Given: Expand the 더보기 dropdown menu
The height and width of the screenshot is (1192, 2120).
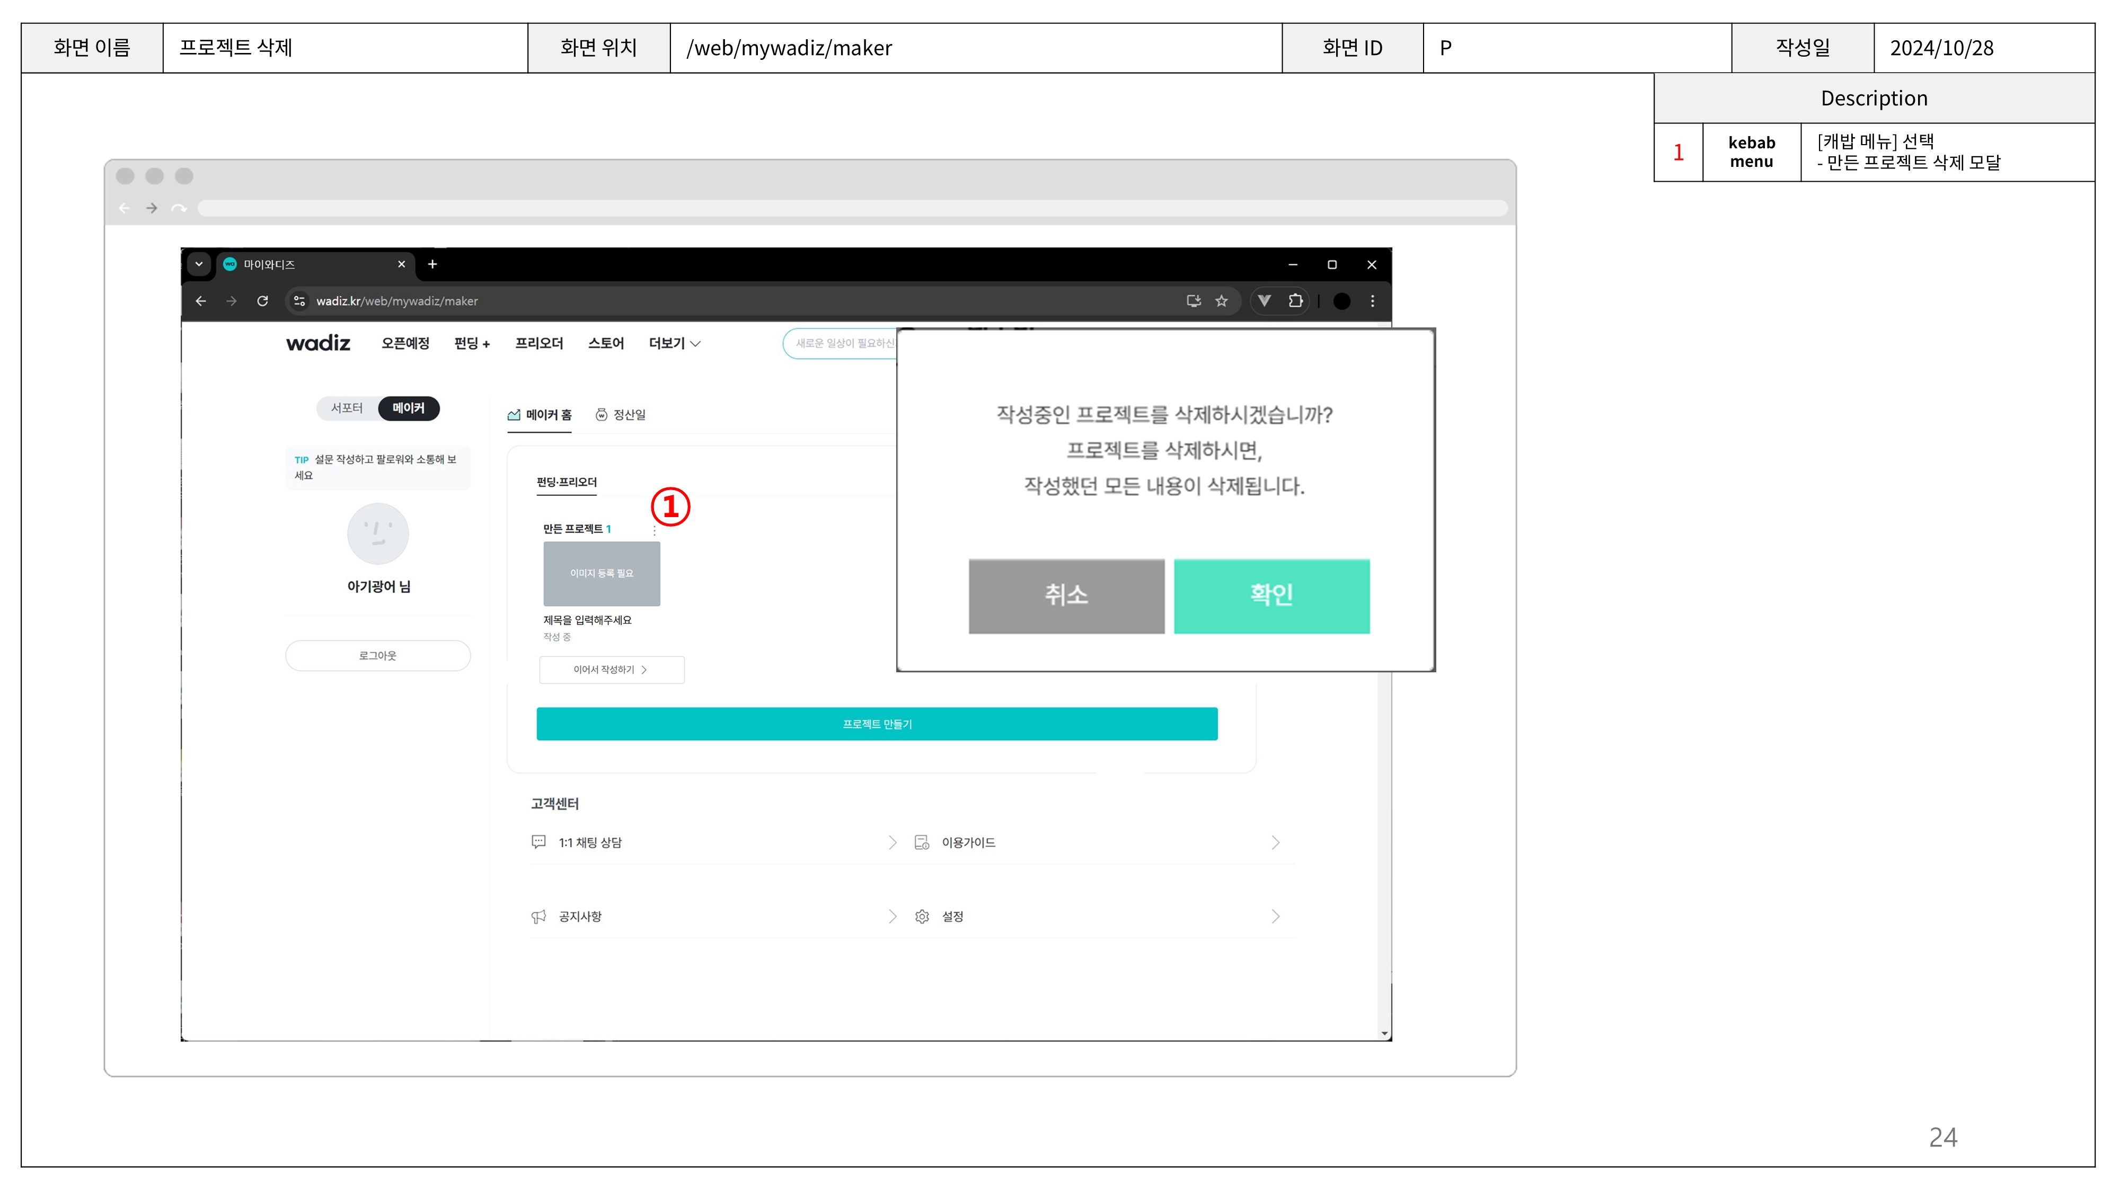Looking at the screenshot, I should point(674,343).
